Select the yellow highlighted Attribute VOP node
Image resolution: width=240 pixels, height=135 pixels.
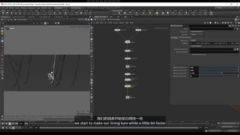coord(127,86)
